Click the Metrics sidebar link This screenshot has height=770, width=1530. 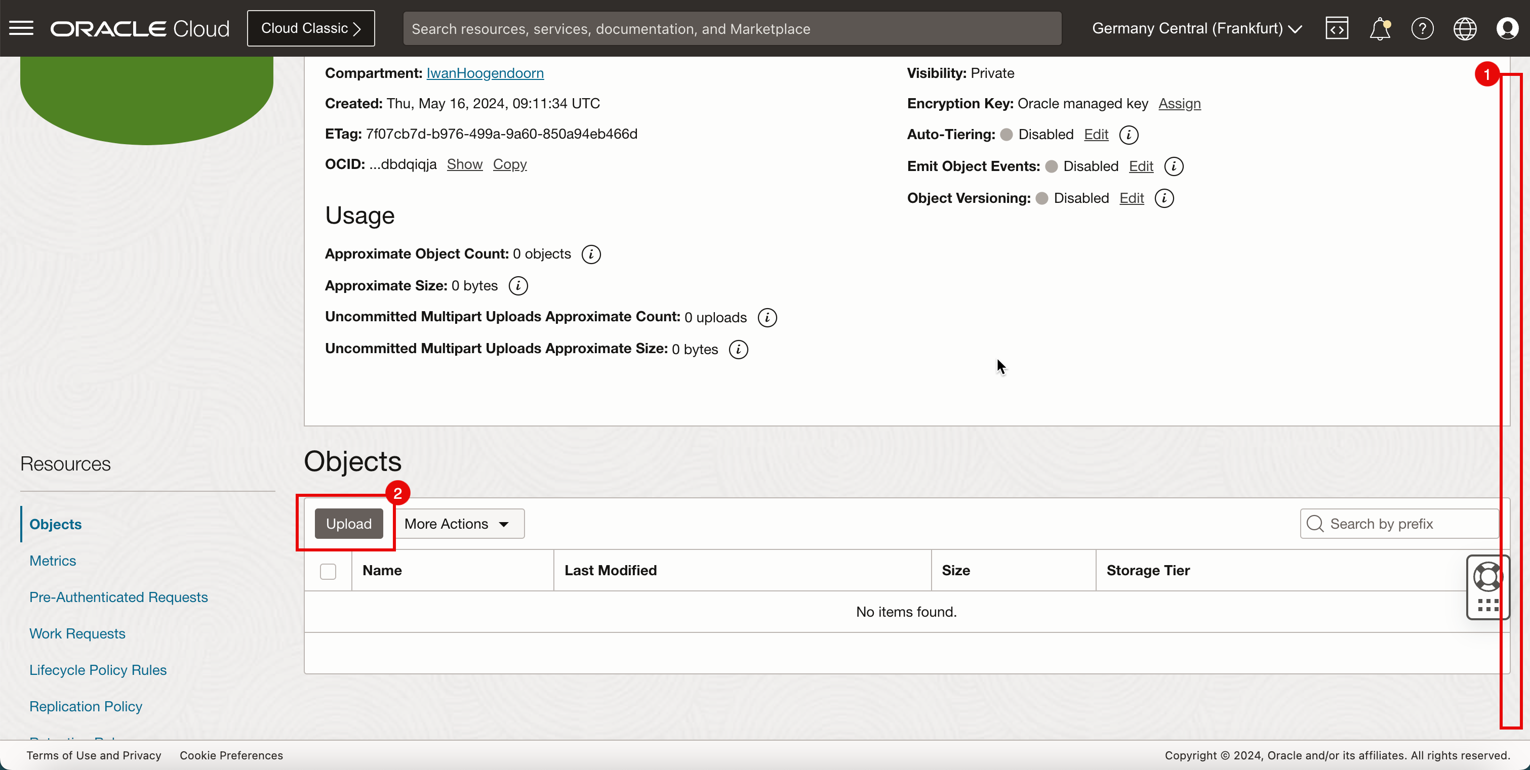(52, 561)
